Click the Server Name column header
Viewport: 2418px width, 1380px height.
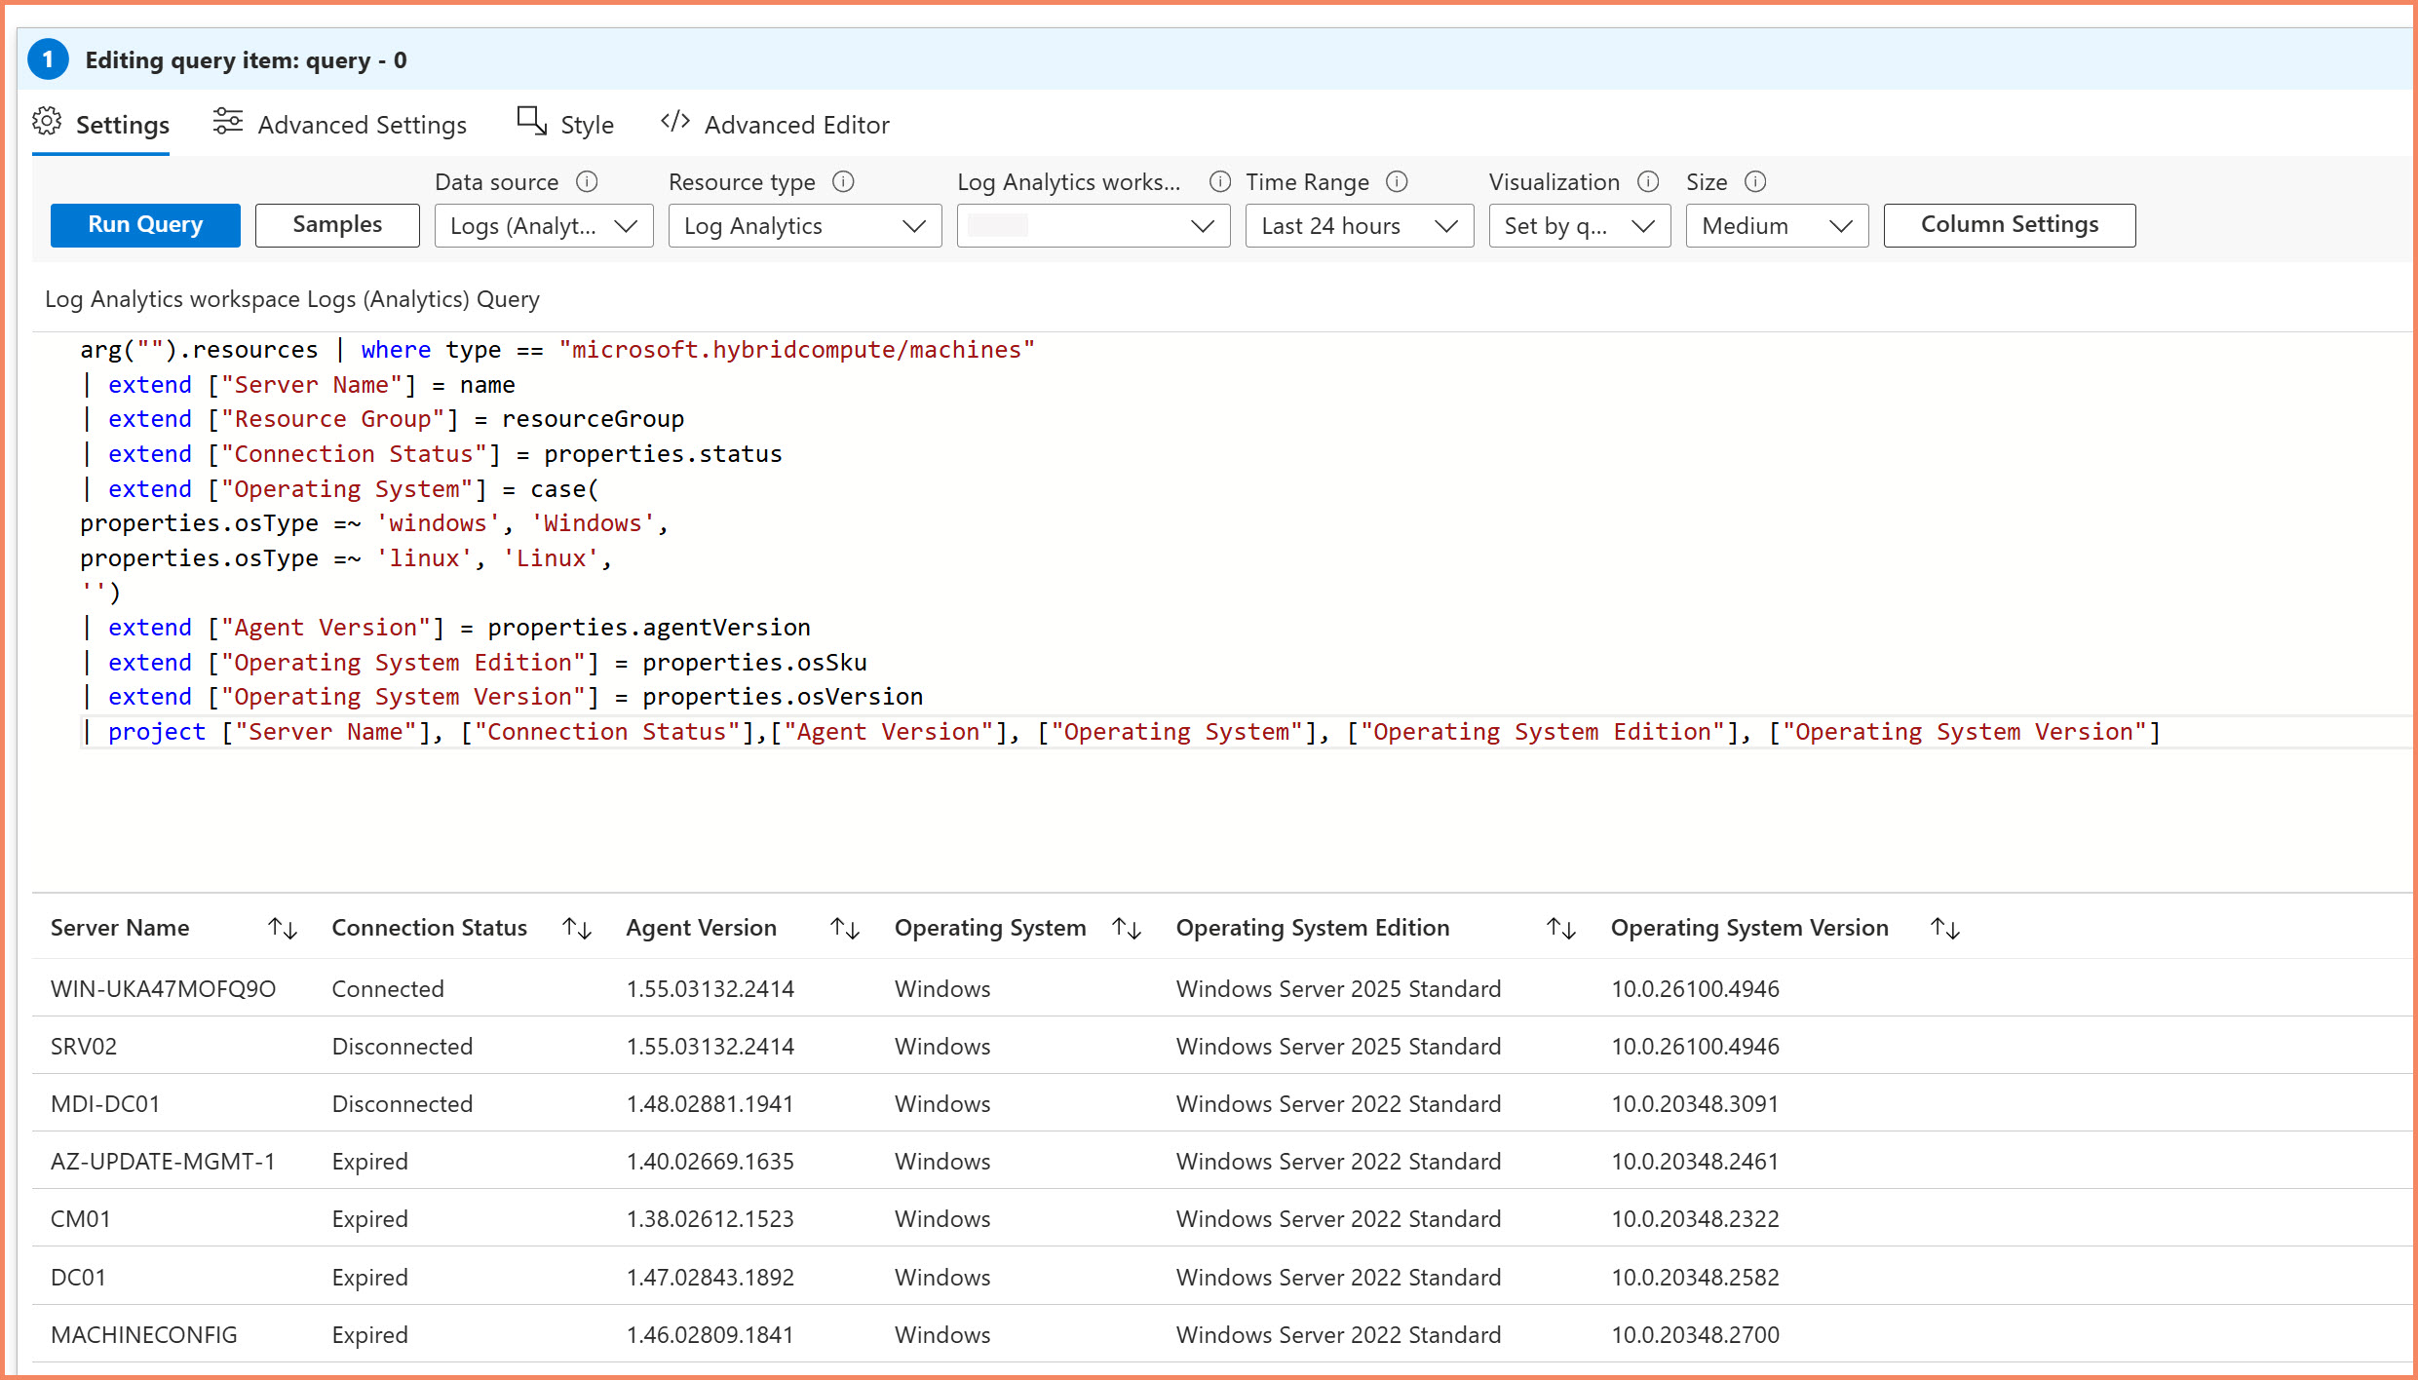[120, 928]
